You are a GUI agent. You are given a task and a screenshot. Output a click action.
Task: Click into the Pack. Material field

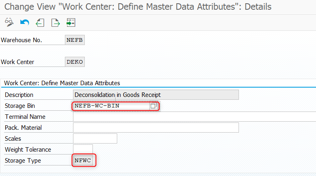tap(156, 127)
